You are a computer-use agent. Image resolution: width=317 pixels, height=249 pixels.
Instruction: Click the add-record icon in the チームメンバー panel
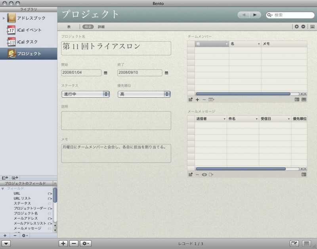[x=190, y=100]
